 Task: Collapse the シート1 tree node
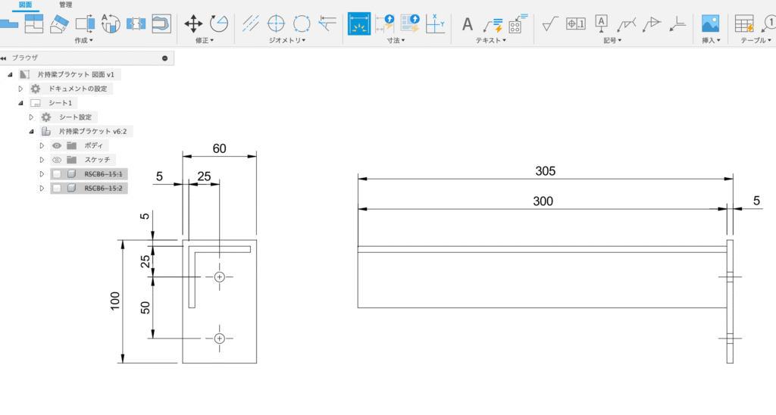(21, 103)
